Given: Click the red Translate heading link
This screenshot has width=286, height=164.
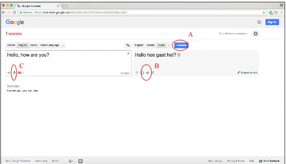Looking at the screenshot, I should tap(13, 33).
